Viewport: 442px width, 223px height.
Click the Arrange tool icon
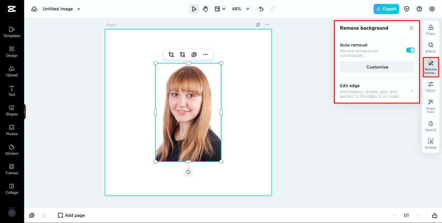(x=430, y=143)
